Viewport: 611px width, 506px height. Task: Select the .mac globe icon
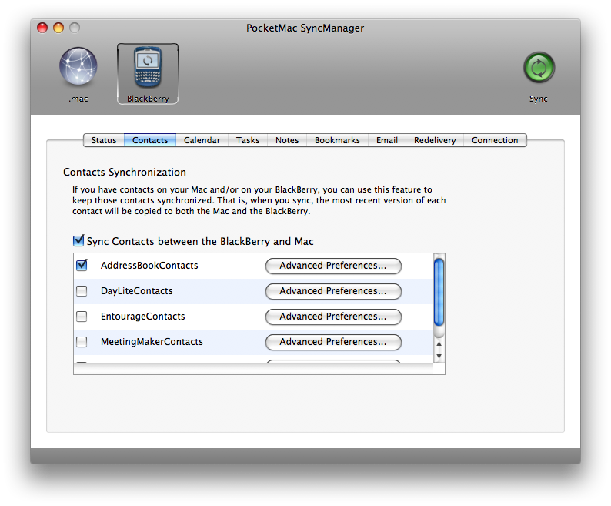78,68
